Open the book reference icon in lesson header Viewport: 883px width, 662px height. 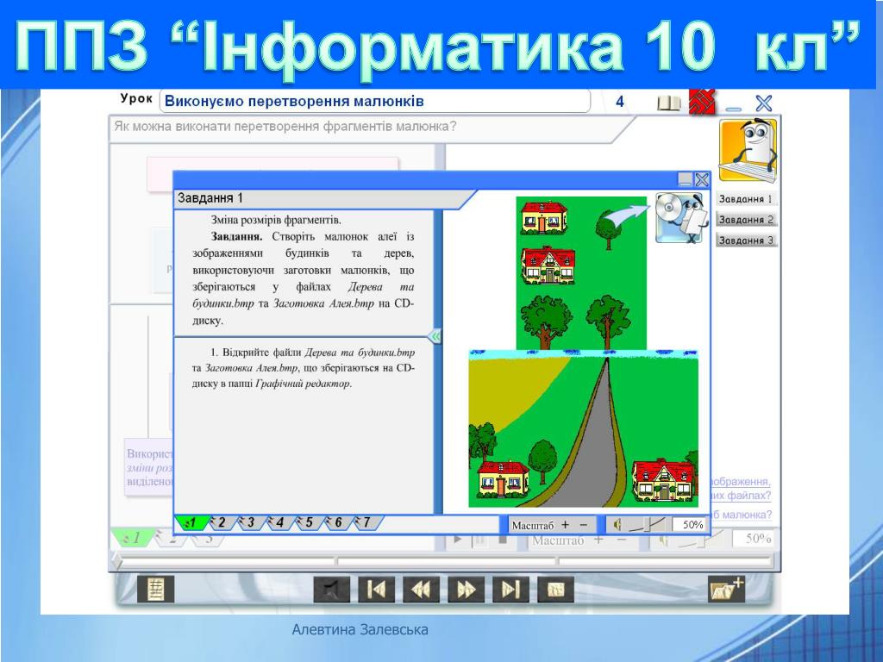point(668,103)
